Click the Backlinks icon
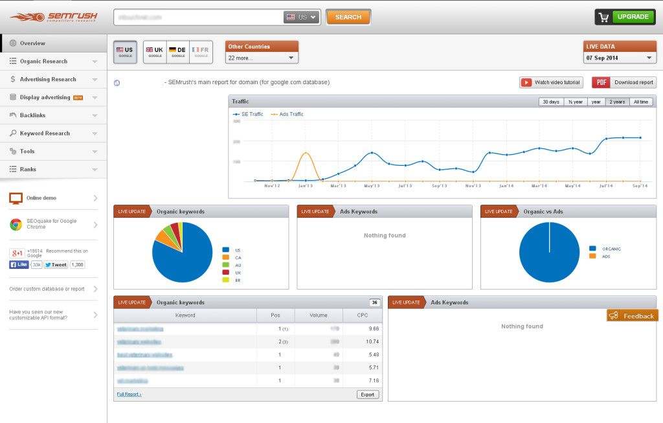This screenshot has width=663, height=423. pyautogui.click(x=13, y=115)
